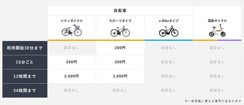Click the 利用開始30分まで row header
Screen dimensions: 244x105
pyautogui.click(x=25, y=48)
